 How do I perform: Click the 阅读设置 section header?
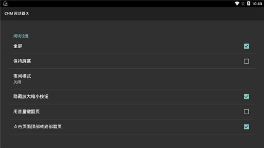[21, 36]
